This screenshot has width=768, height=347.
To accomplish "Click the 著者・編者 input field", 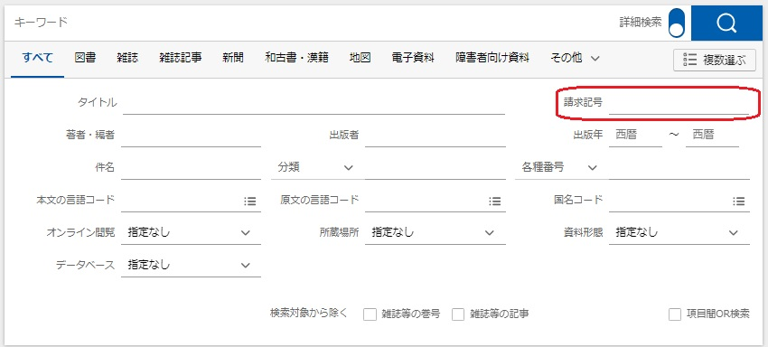I will (x=191, y=136).
